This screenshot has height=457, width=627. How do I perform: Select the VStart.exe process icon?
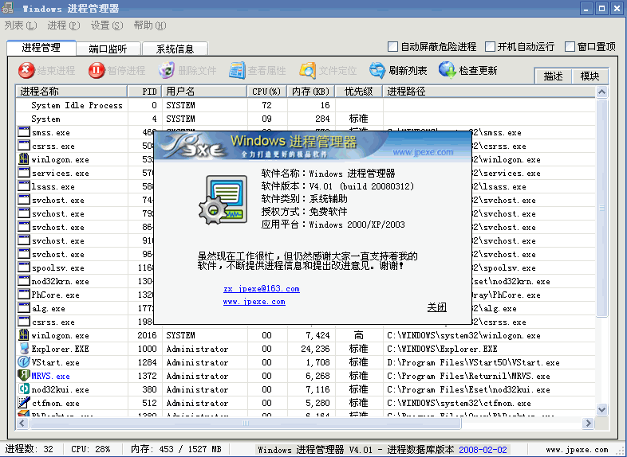(24, 362)
